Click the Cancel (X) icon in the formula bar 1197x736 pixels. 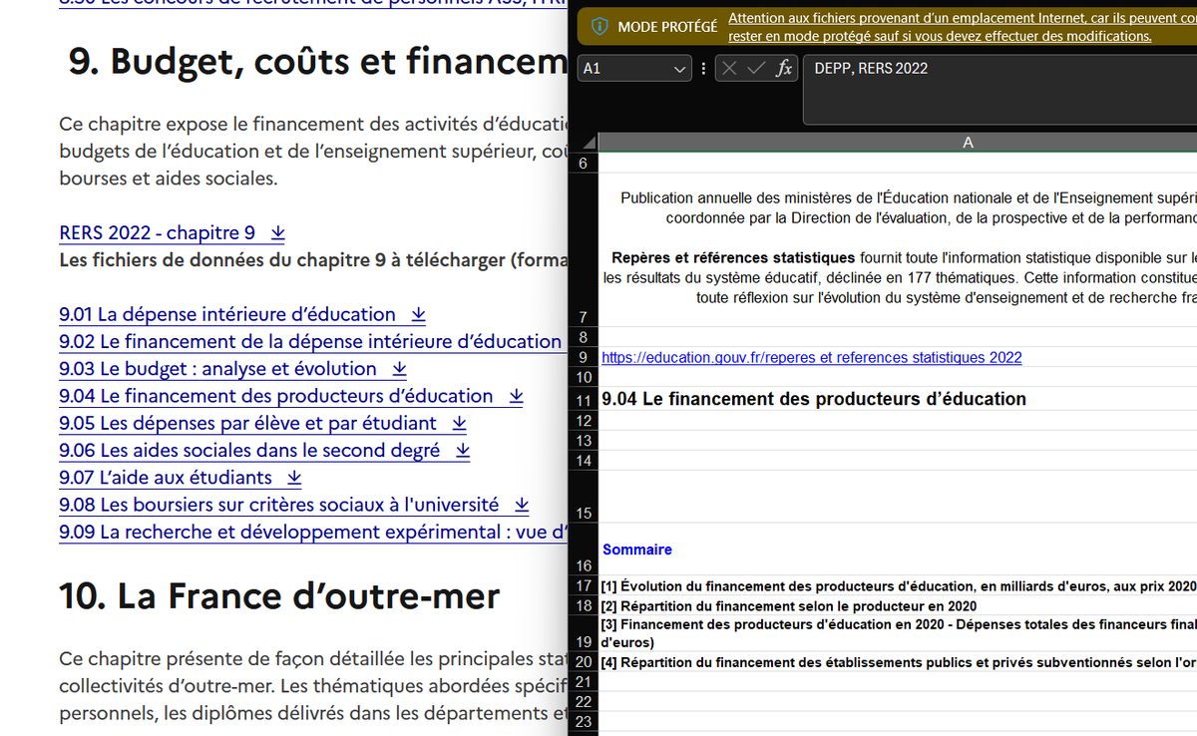[x=730, y=68]
